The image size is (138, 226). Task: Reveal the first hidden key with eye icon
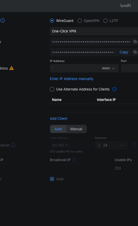point(135,42)
